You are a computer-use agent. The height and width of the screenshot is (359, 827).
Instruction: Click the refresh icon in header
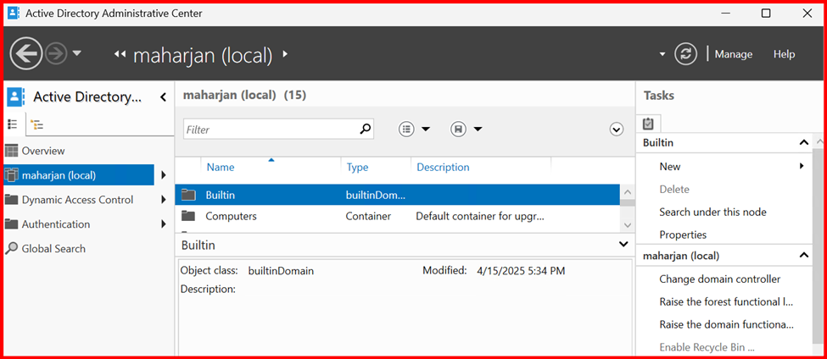(x=685, y=54)
